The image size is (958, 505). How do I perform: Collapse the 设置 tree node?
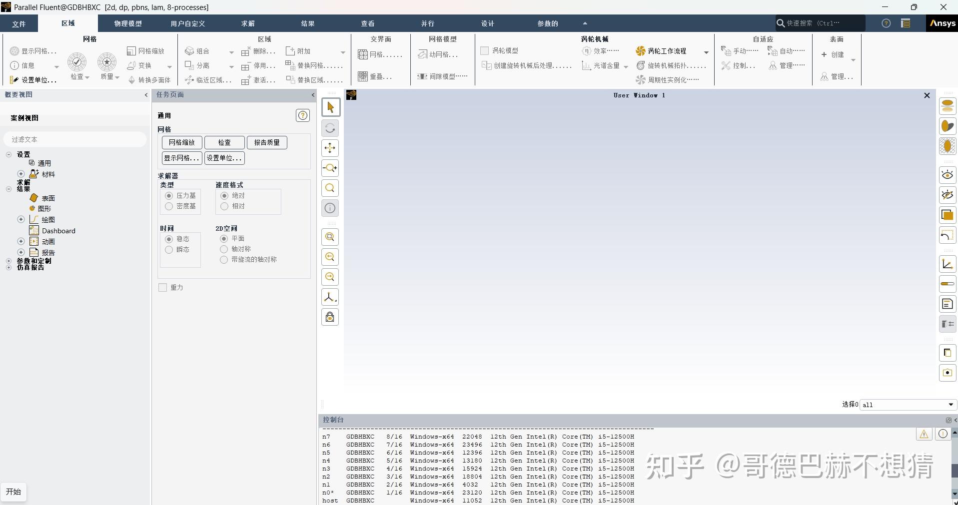tap(8, 155)
